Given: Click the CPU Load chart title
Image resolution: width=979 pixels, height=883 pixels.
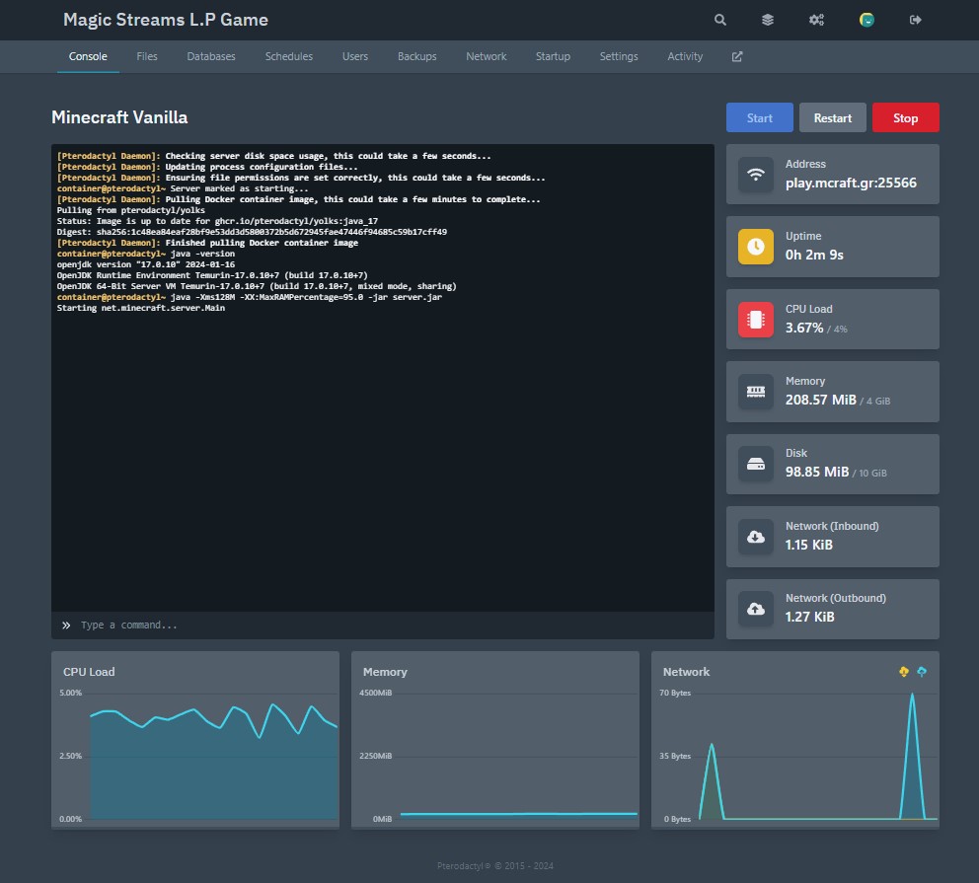Looking at the screenshot, I should pyautogui.click(x=89, y=672).
